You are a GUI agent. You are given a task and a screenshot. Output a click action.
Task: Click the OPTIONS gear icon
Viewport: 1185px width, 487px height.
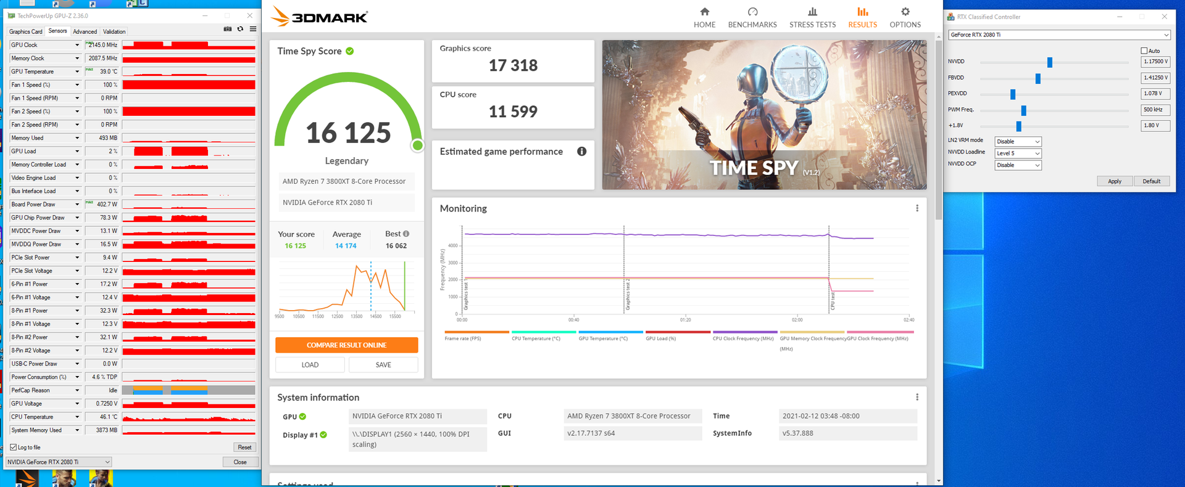click(905, 12)
